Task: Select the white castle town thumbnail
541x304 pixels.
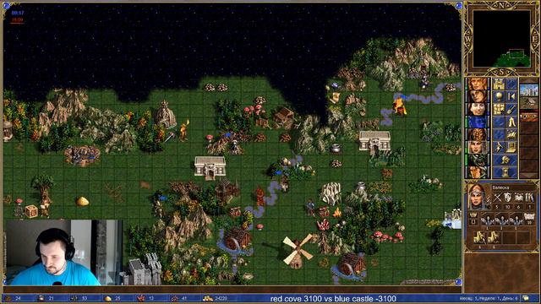Action: click(x=528, y=90)
